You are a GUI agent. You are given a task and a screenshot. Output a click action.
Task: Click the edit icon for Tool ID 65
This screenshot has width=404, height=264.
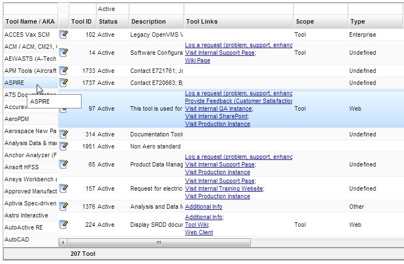[64, 164]
